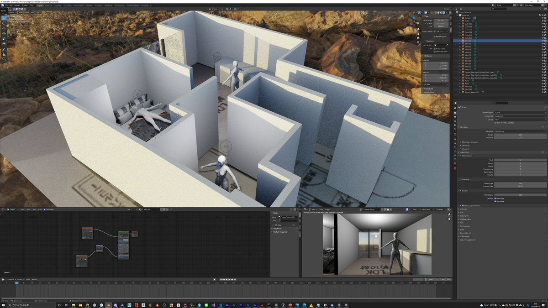Select the Cursor tool in viewport toolbar

point(4,23)
